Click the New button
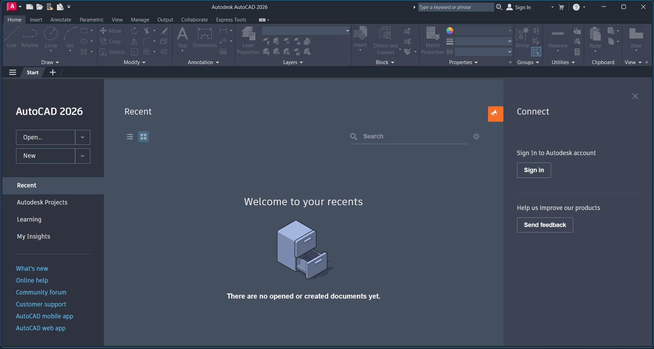Viewport: 654px width, 349px height. (x=46, y=156)
